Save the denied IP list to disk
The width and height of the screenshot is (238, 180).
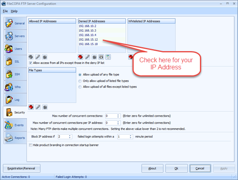click(x=101, y=57)
